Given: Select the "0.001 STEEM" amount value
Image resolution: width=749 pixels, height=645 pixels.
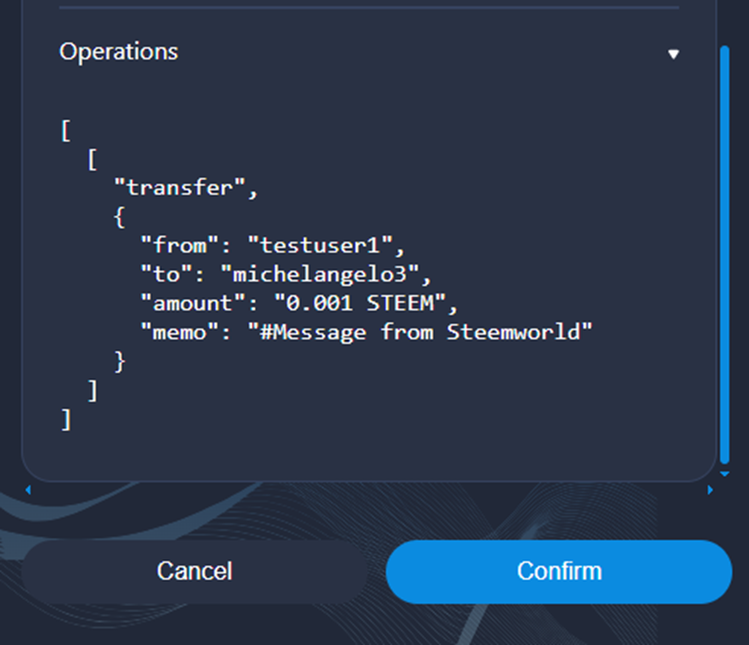Looking at the screenshot, I should pyautogui.click(x=370, y=304).
